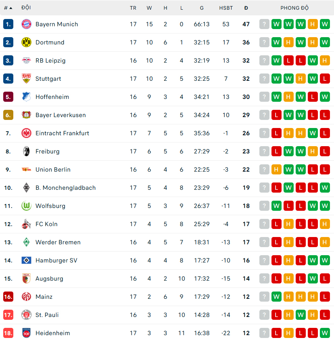The height and width of the screenshot is (342, 334).
Task: Click the ĐỘI column header
Action: point(26,8)
